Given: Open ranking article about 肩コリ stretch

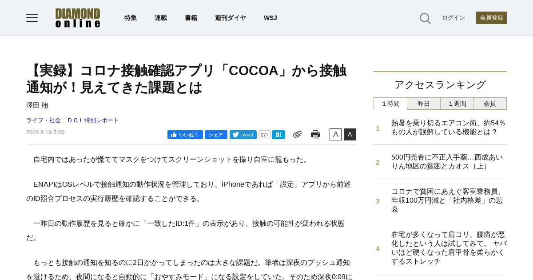Looking at the screenshot, I should tap(449, 248).
